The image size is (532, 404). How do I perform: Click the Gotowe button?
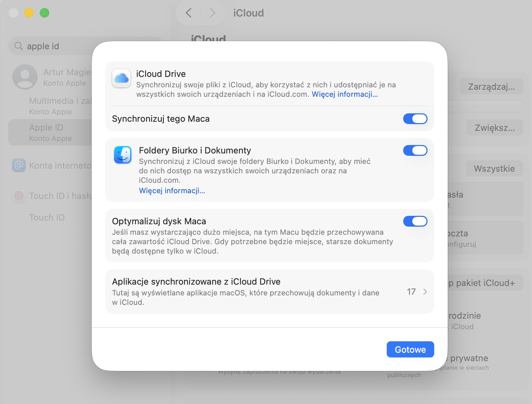click(x=410, y=349)
